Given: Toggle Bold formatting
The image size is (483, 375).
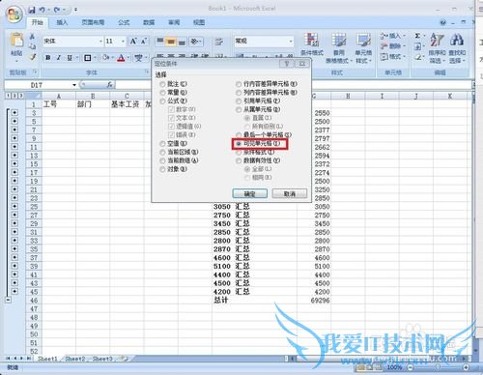Looking at the screenshot, I should click(x=48, y=58).
